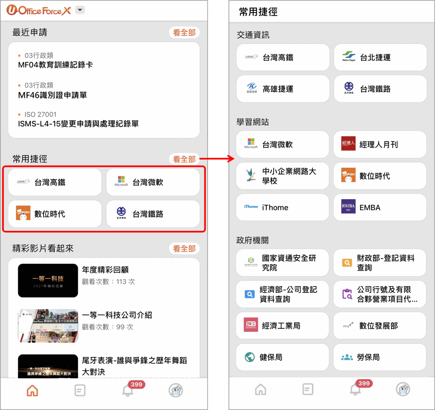
Task: Open the profile avatar on right screen
Action: tap(403, 389)
